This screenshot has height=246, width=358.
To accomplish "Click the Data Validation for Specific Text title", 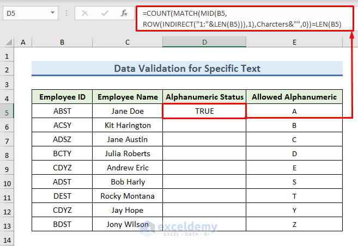I will [187, 69].
